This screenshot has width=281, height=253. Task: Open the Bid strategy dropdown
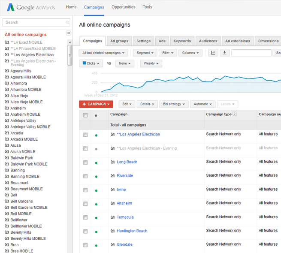pos(174,104)
